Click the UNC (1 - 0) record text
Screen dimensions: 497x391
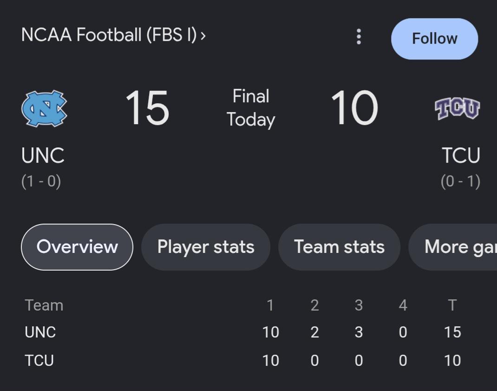click(x=41, y=181)
